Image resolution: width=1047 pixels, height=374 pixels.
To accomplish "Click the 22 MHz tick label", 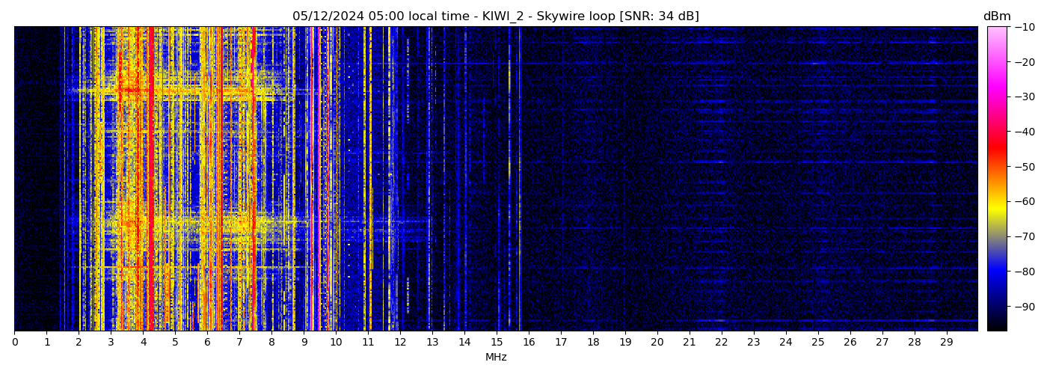I will pos(721,343).
